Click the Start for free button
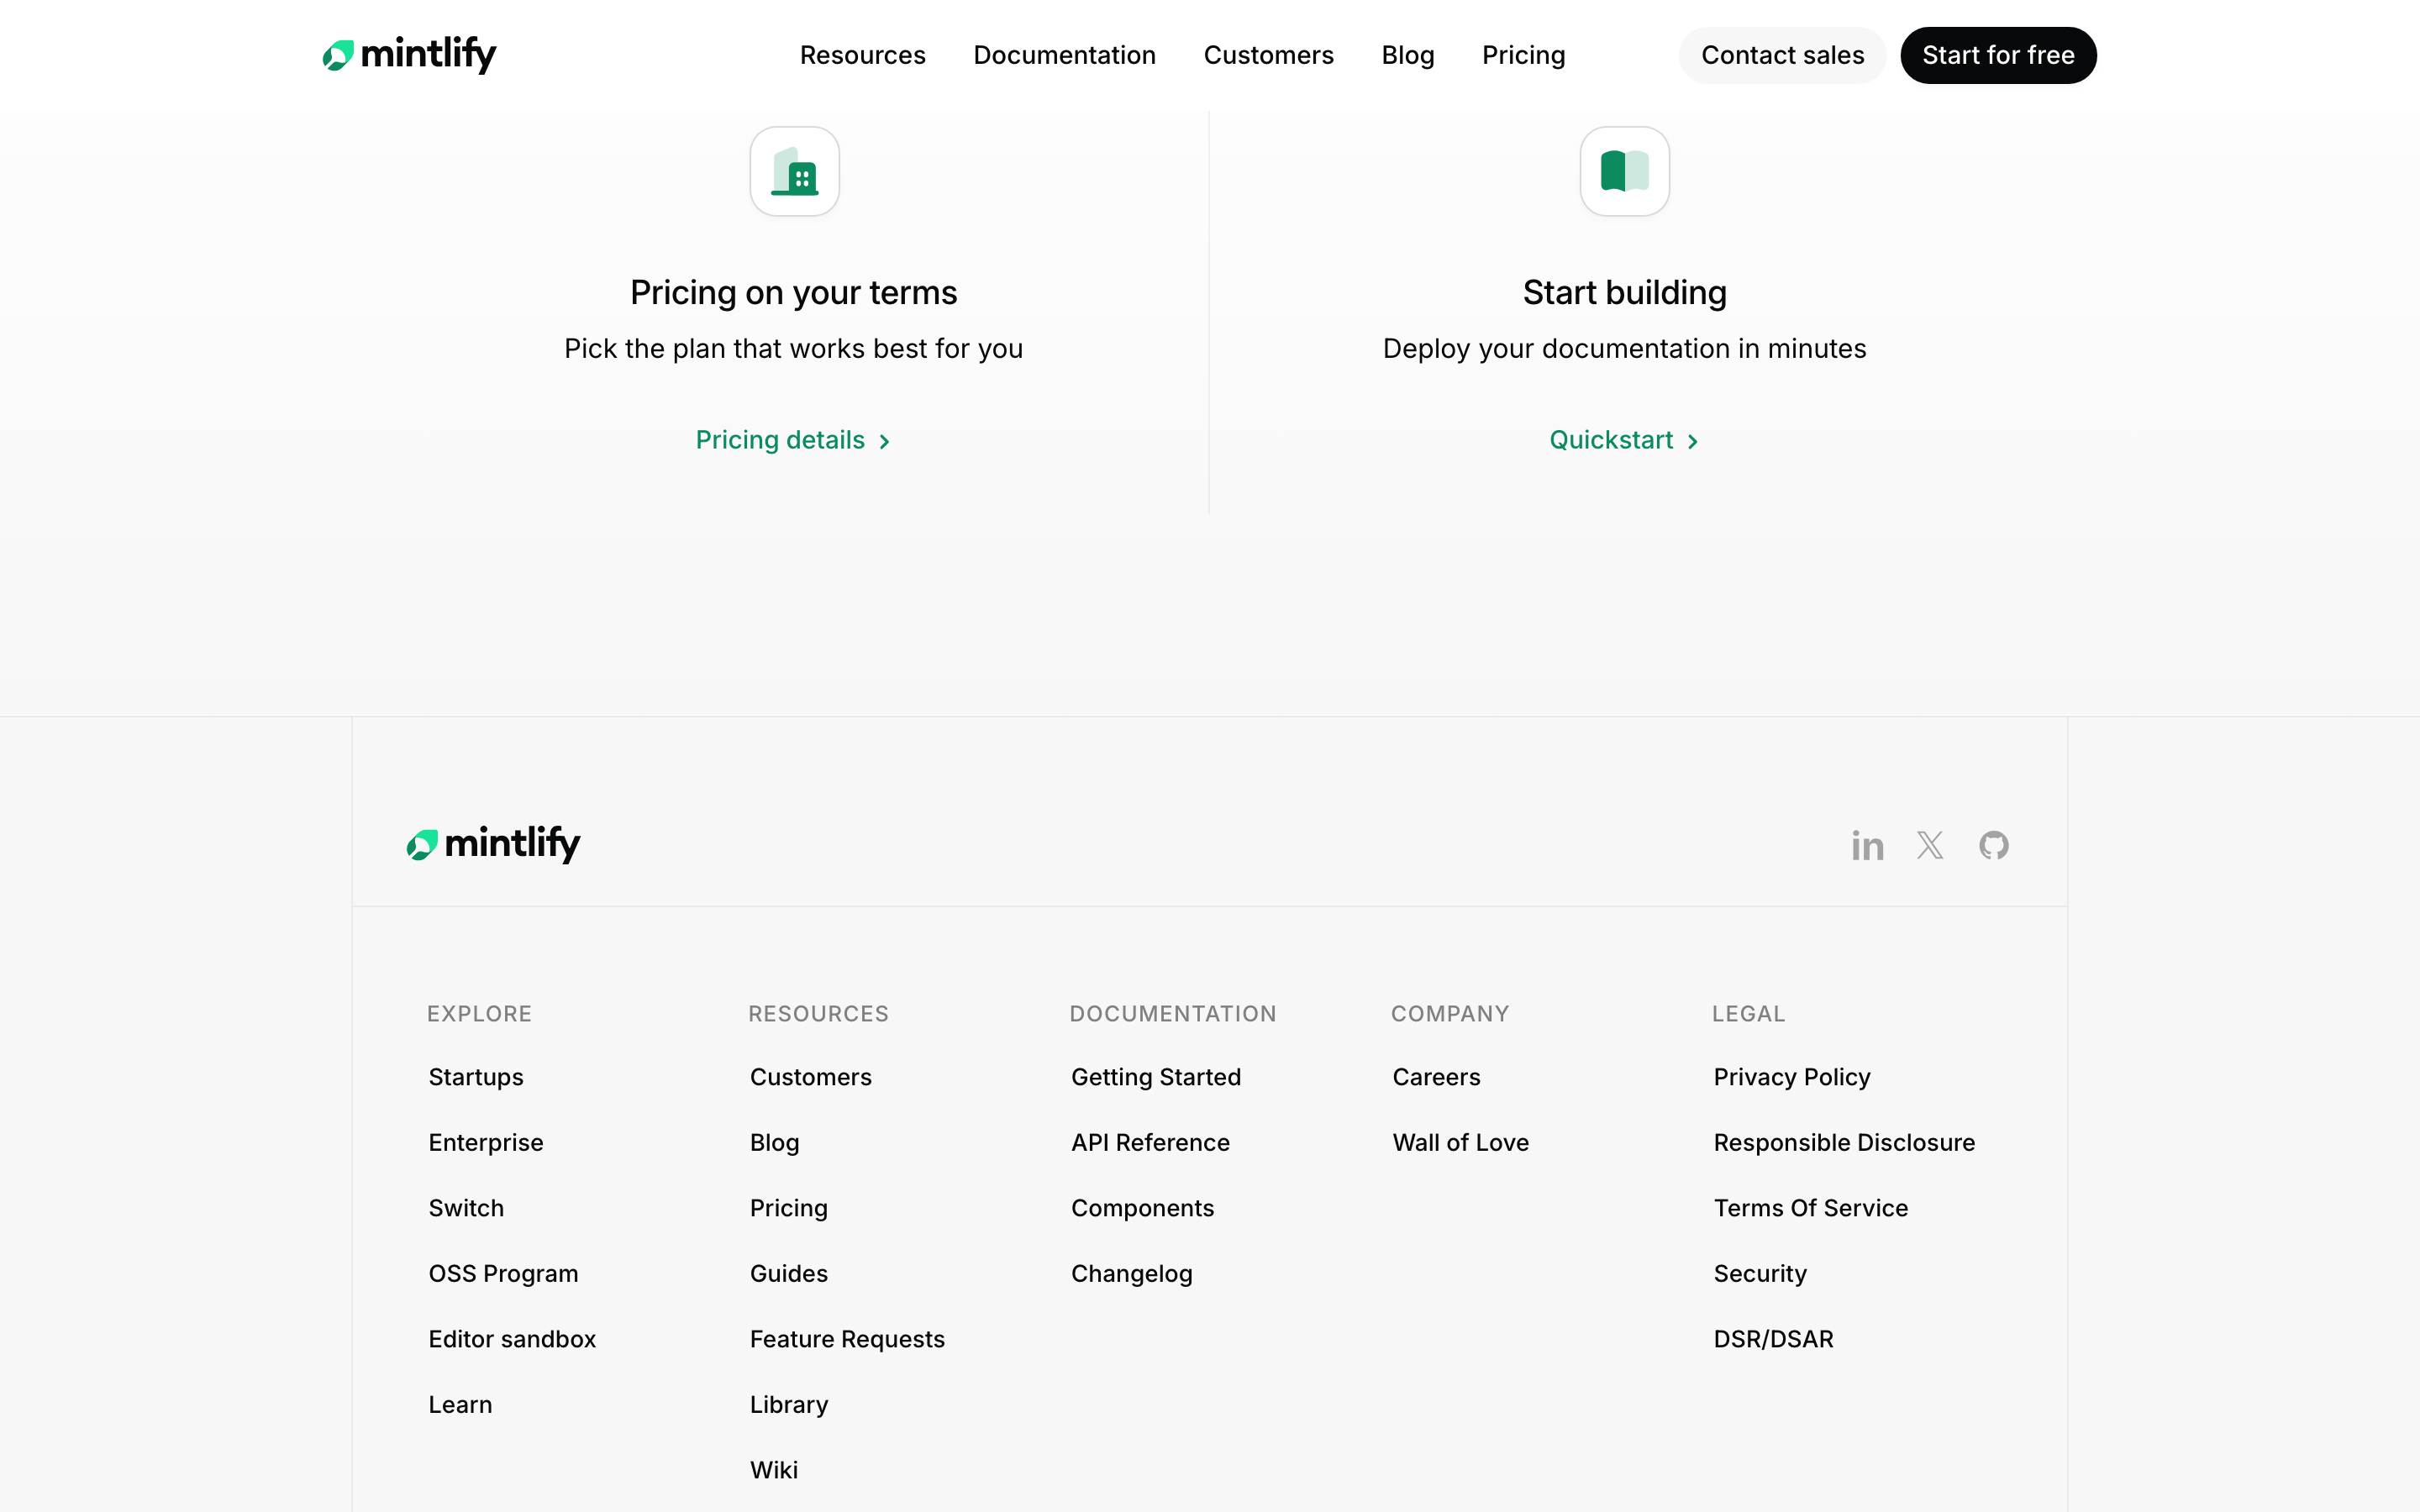This screenshot has height=1512, width=2420. tap(1998, 55)
